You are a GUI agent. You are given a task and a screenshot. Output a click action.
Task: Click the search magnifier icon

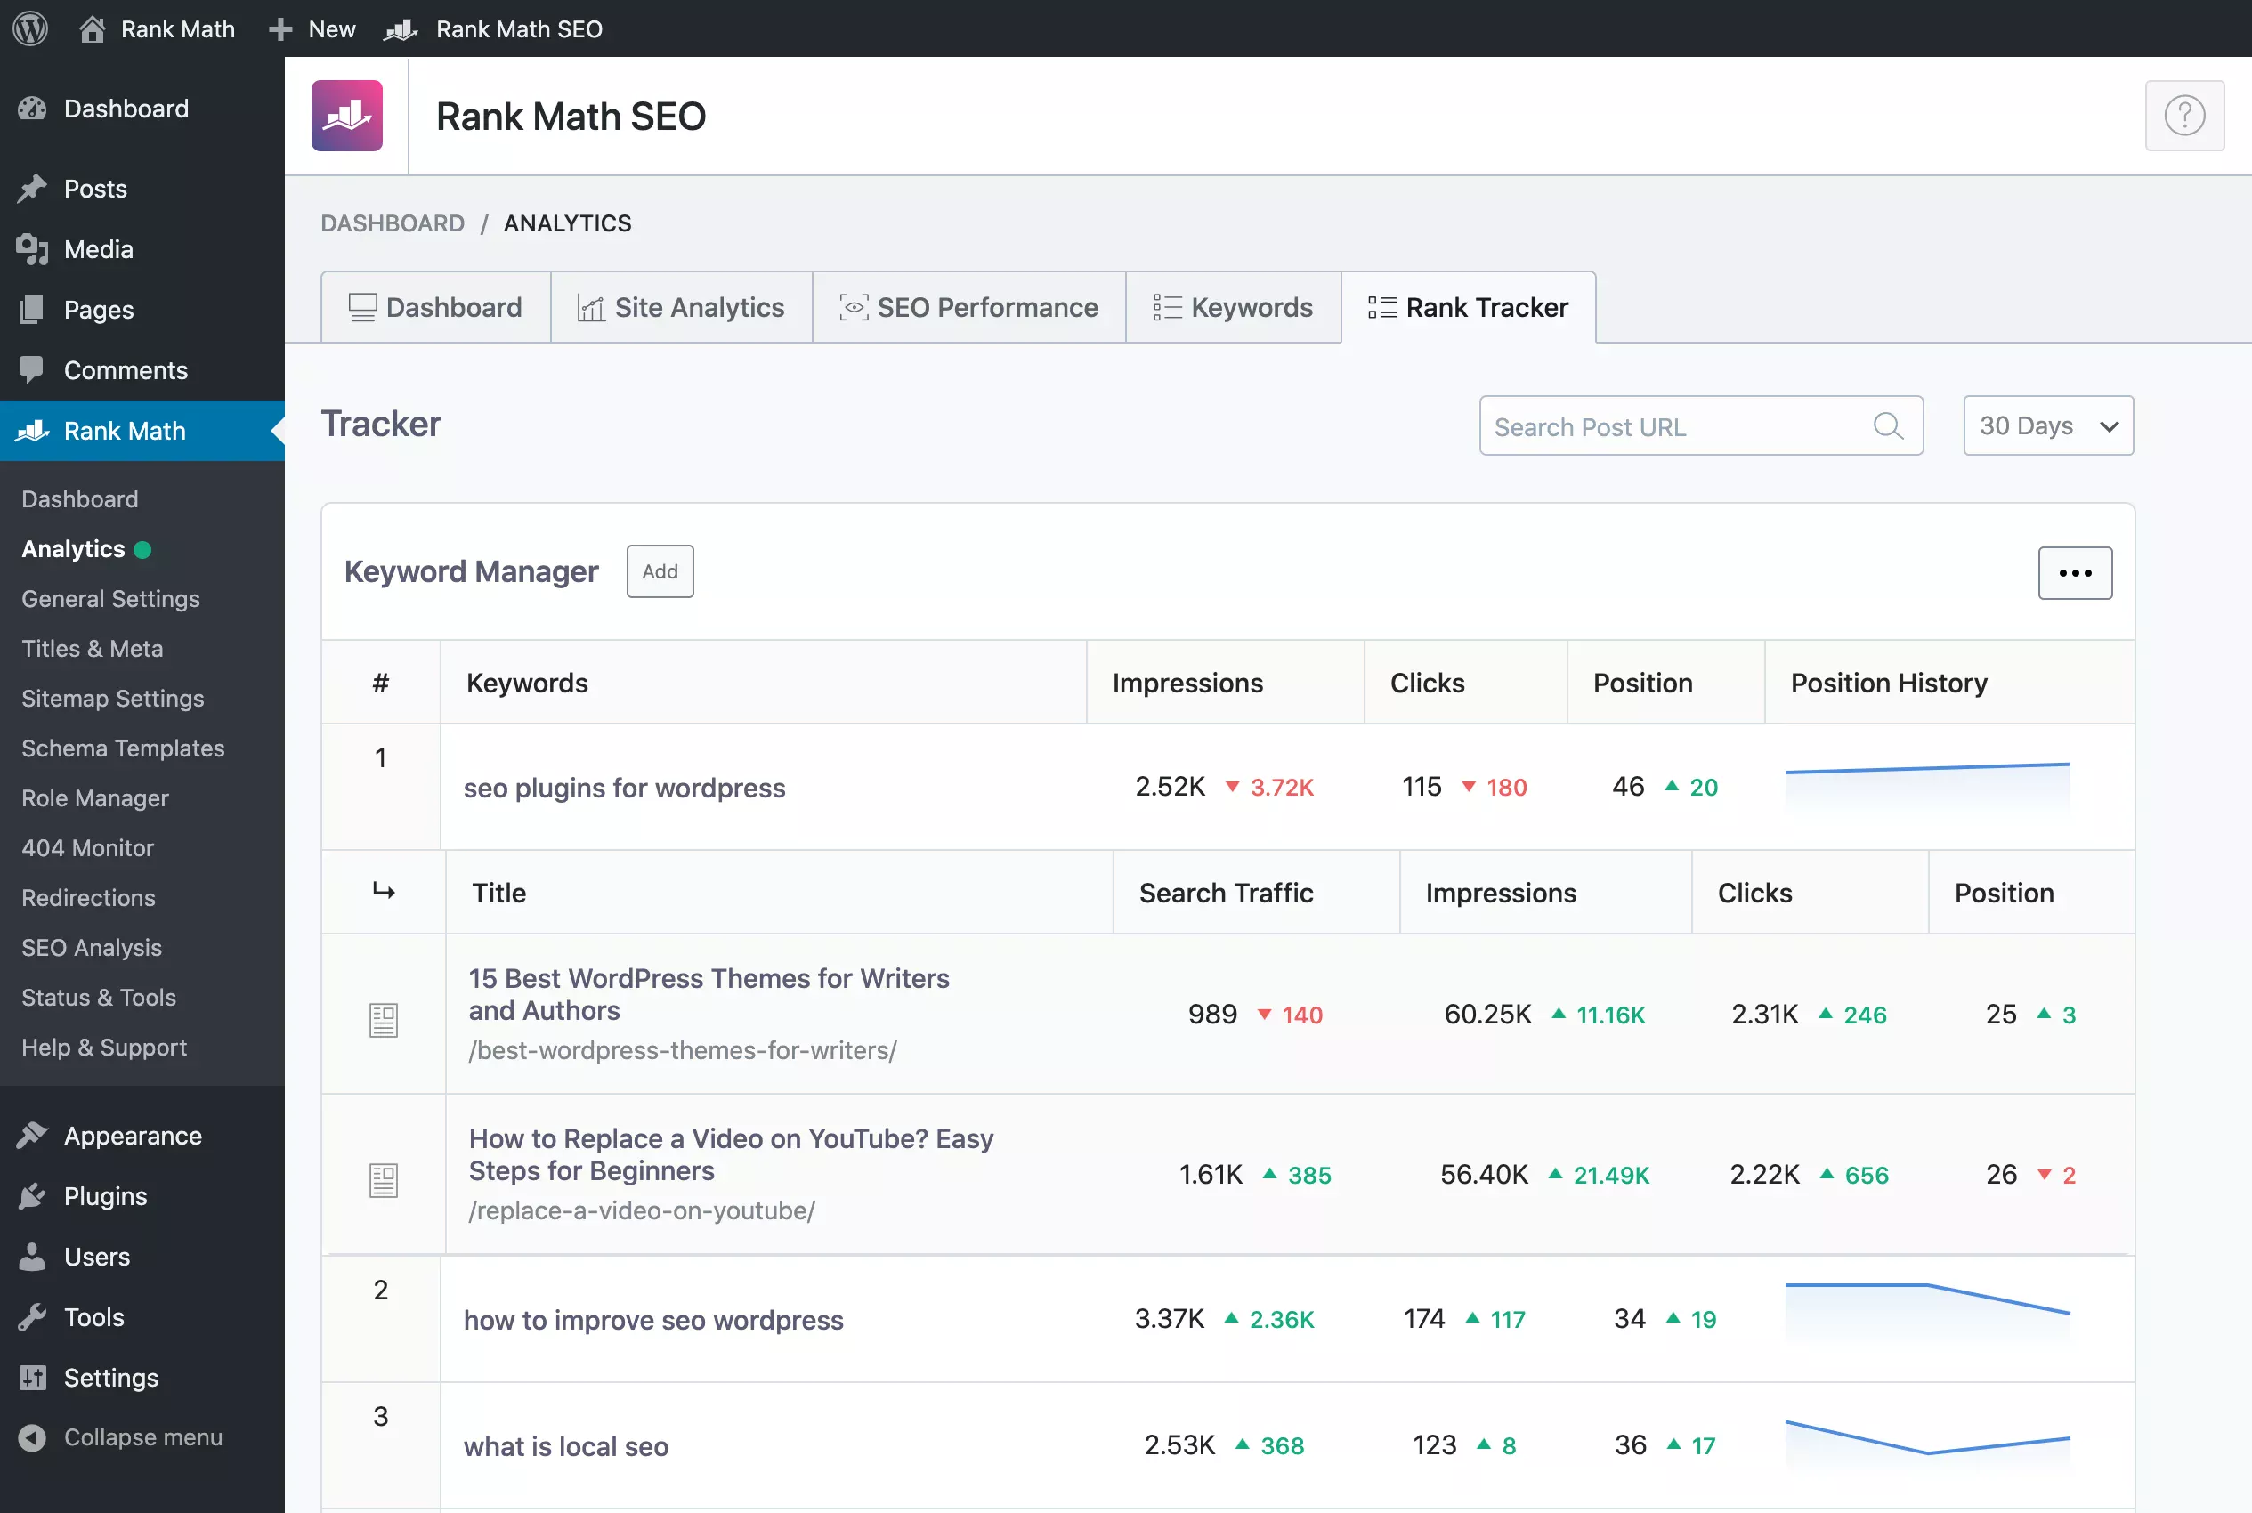point(1887,425)
